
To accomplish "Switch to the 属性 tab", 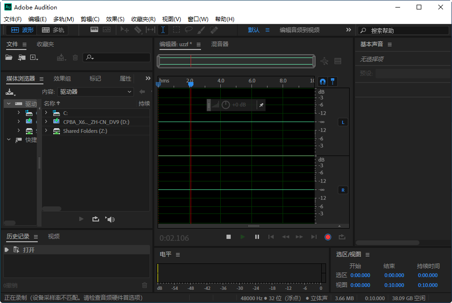I will pos(126,78).
